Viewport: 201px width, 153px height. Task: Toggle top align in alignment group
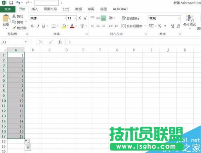coord(92,18)
